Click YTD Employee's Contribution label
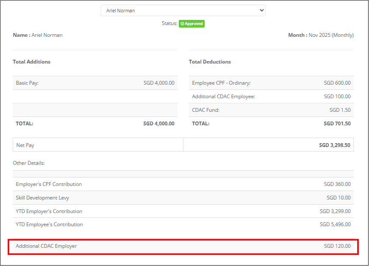The image size is (369, 266). coord(50,224)
